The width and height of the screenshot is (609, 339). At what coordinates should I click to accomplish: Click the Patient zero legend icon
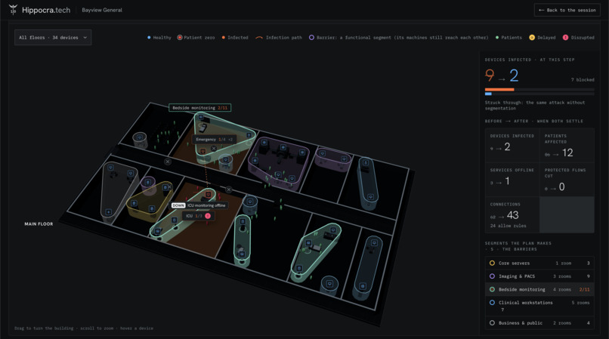tap(180, 38)
